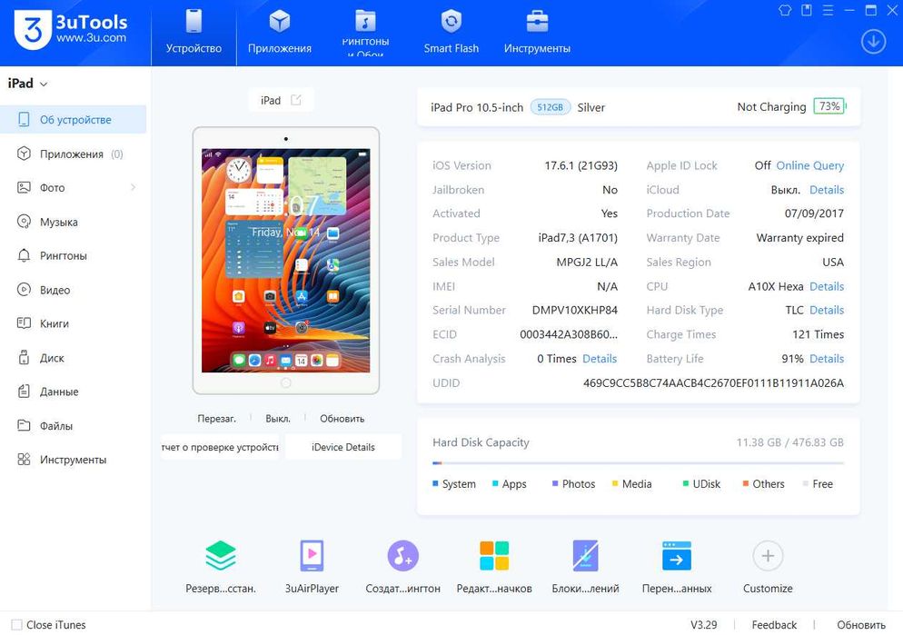Click the mini window icon in title bar
903x635 pixels.
point(807,10)
